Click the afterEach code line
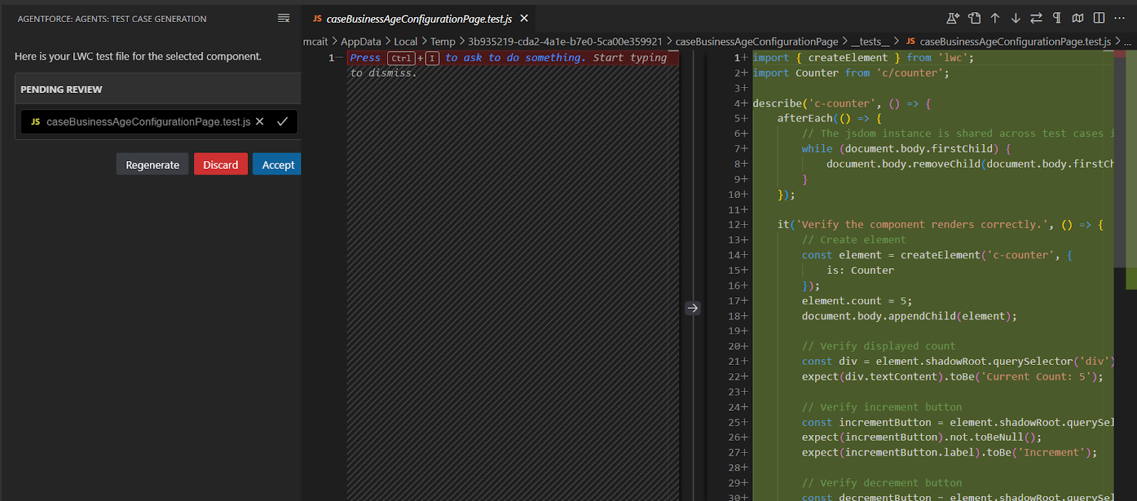Viewport: 1137px width, 501px height. 829,119
